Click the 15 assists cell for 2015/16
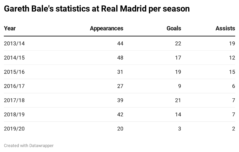Viewport: 239px width, 152px height. (232, 72)
